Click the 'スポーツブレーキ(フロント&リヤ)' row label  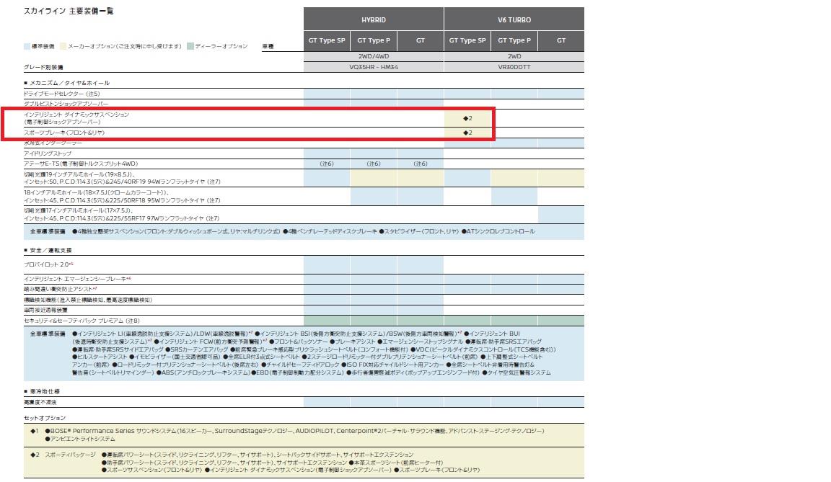pos(64,133)
